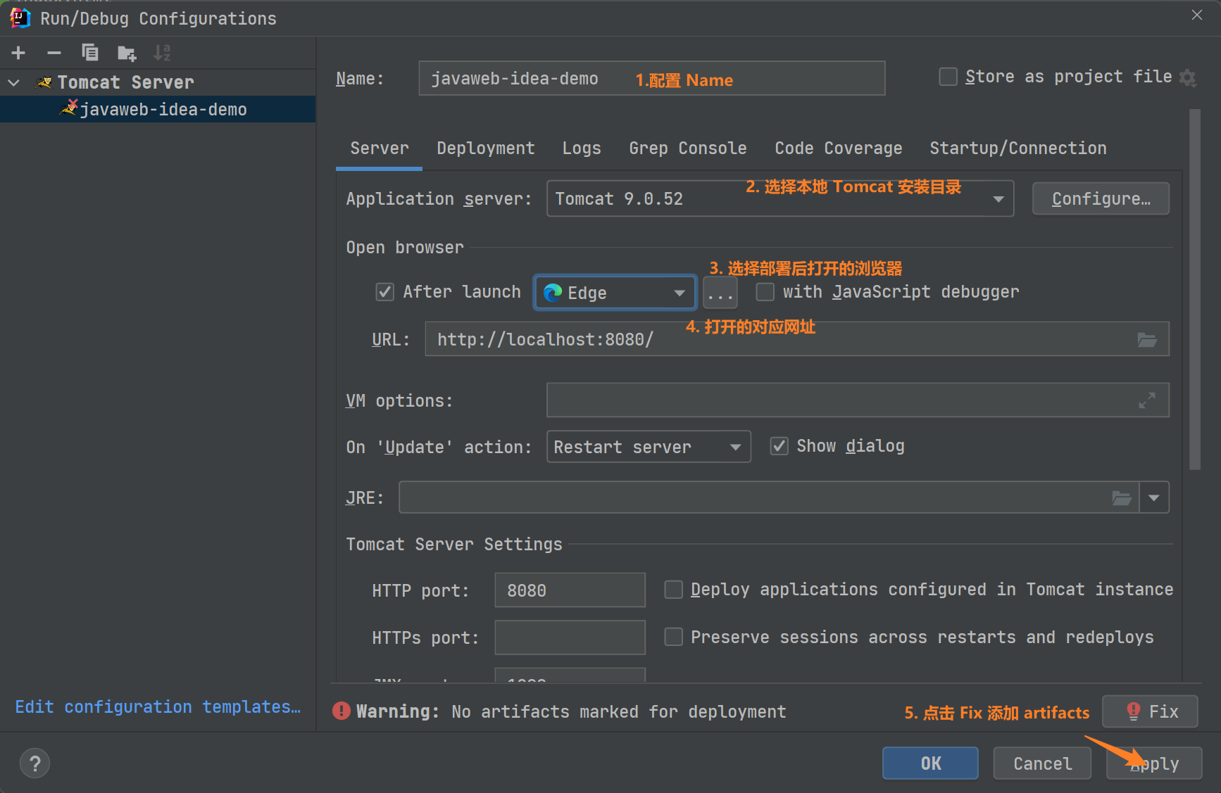Open the Edge browser dropdown
Screen dimensions: 1221x793
(x=679, y=293)
